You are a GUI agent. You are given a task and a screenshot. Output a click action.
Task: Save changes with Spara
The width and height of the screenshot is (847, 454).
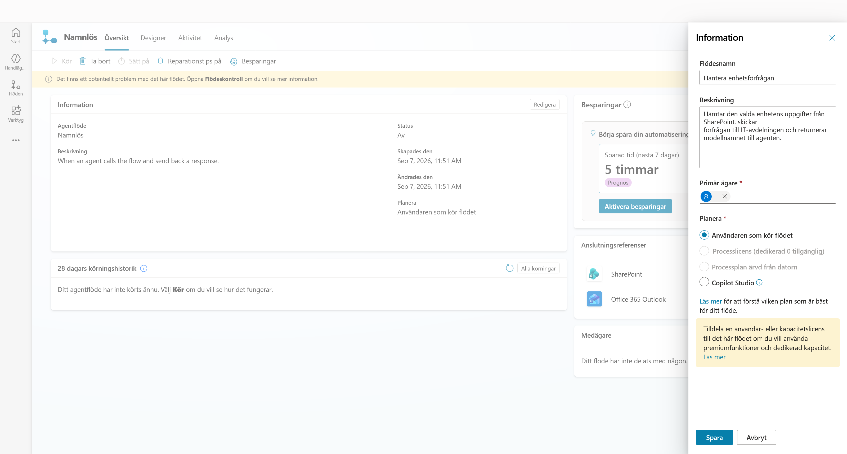tap(714, 437)
